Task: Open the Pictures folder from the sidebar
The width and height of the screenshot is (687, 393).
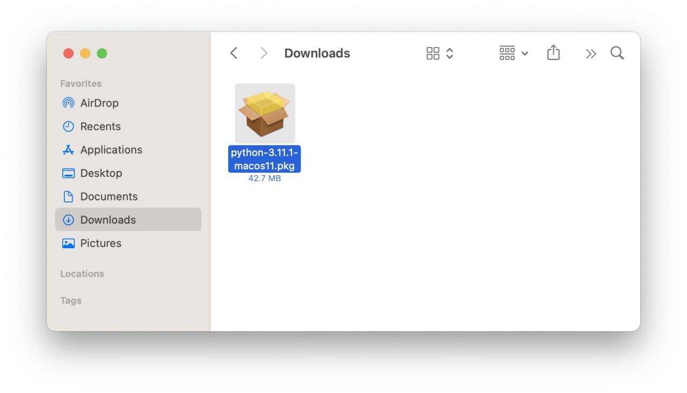Action: click(101, 243)
